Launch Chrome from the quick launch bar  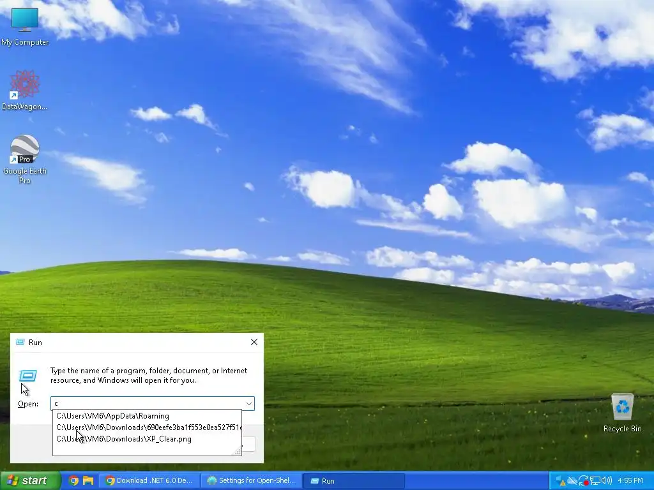coord(73,481)
